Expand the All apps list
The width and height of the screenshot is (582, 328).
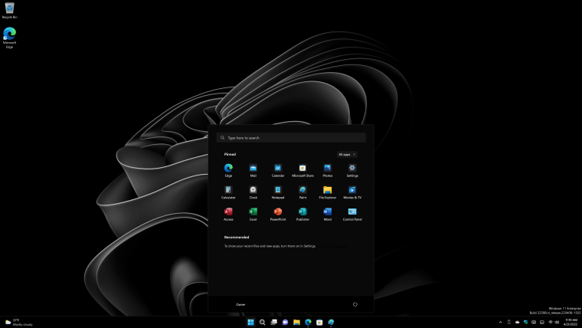347,154
